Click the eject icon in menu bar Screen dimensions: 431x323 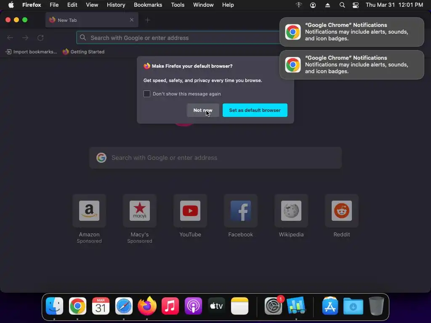click(327, 5)
